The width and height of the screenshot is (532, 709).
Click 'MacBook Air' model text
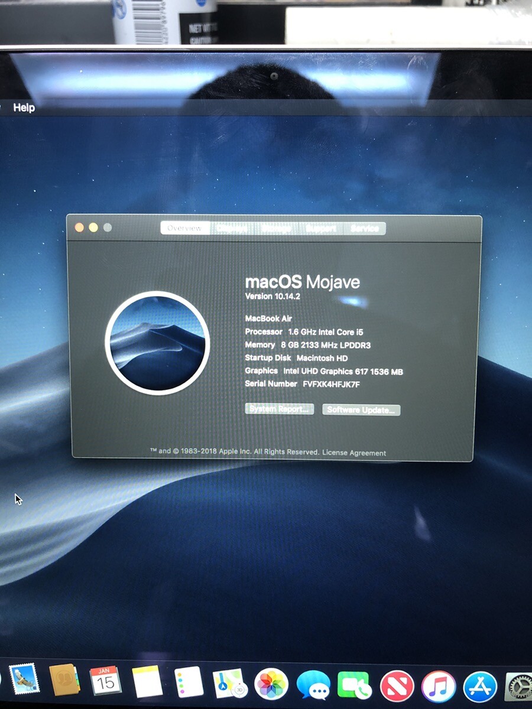coord(269,318)
